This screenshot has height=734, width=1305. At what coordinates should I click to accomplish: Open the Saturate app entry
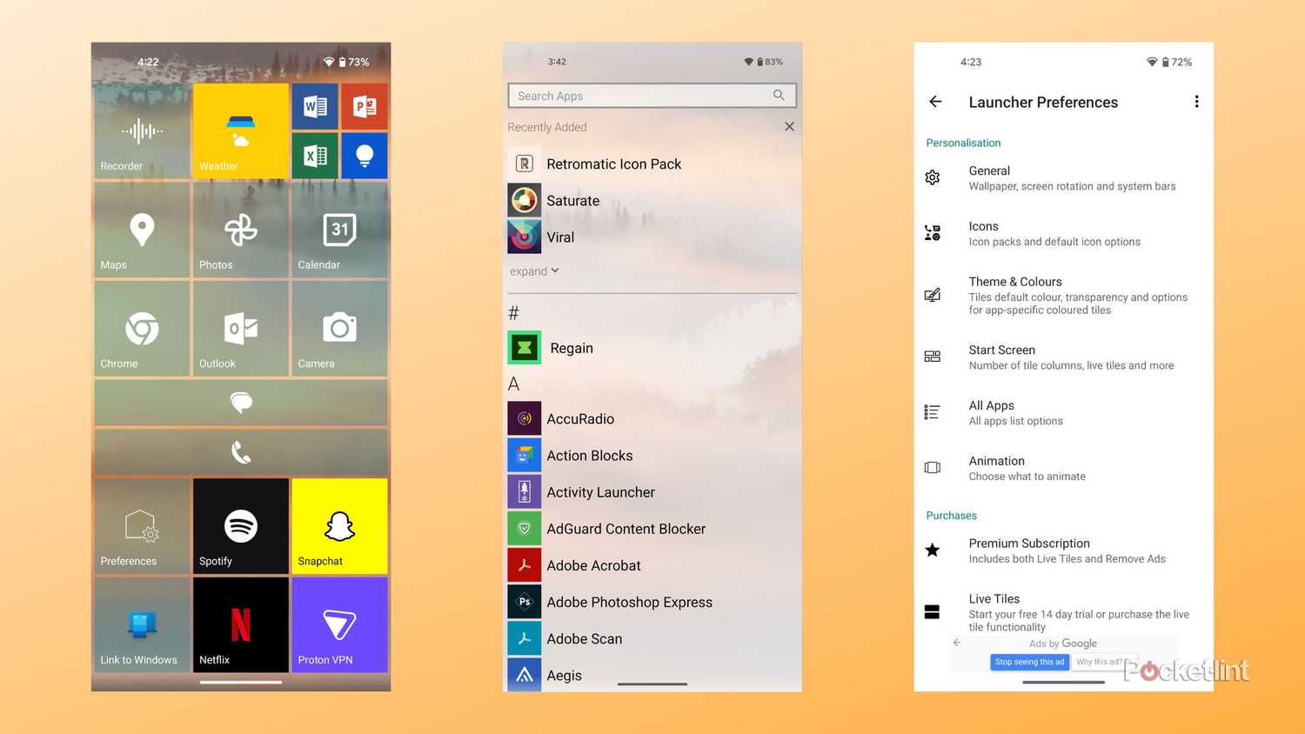652,200
